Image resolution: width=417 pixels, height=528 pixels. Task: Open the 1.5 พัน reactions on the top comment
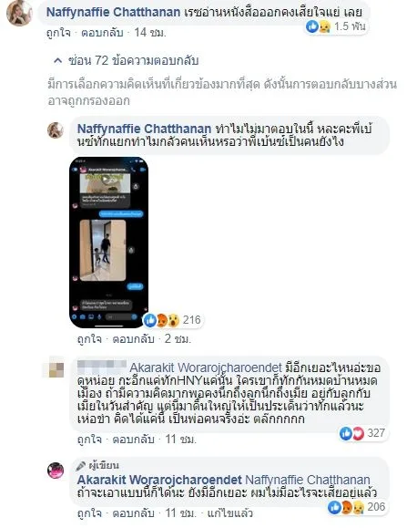point(335,26)
